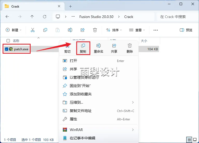Image resolution: width=199 pixels, height=143 pixels.
Task: Choose 共享 share icon in context menu top row
Action: tap(114, 48)
